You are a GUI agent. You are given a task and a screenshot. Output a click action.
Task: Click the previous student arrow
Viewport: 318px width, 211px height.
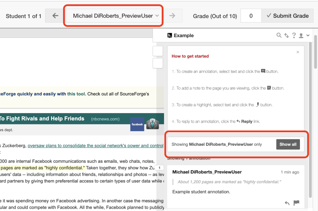coord(55,16)
